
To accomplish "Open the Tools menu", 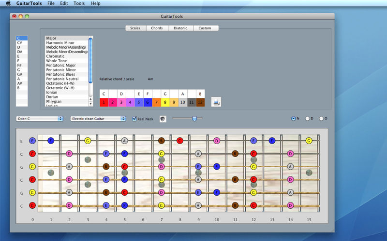I will (79, 3).
